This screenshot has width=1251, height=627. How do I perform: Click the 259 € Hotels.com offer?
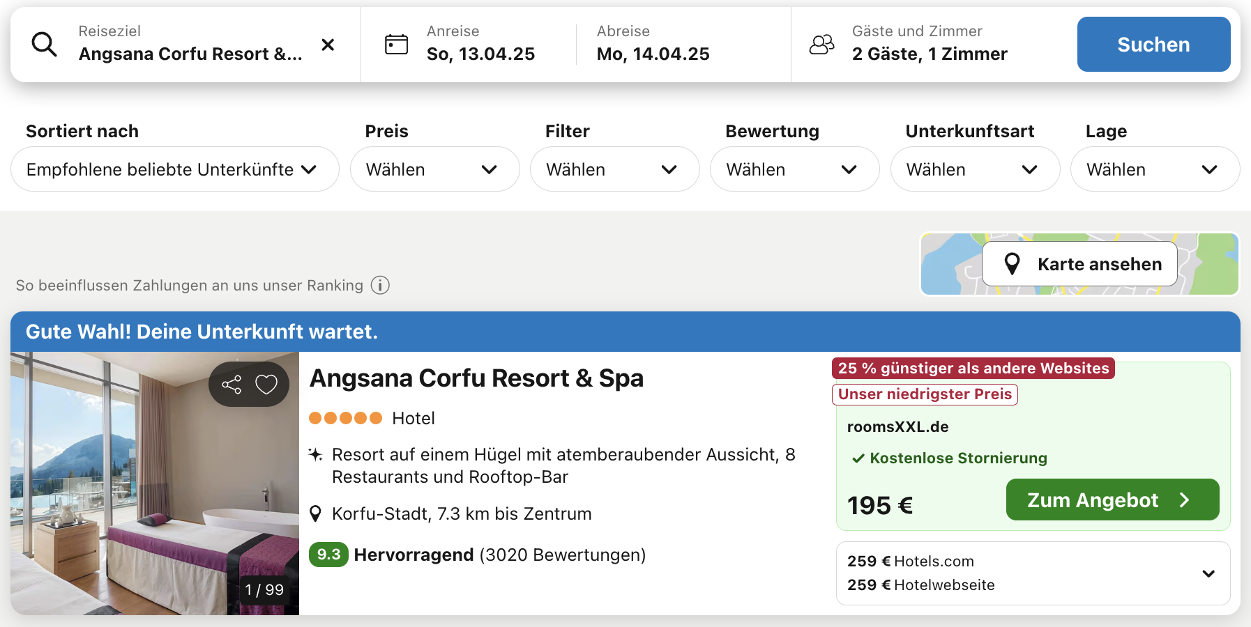911,562
